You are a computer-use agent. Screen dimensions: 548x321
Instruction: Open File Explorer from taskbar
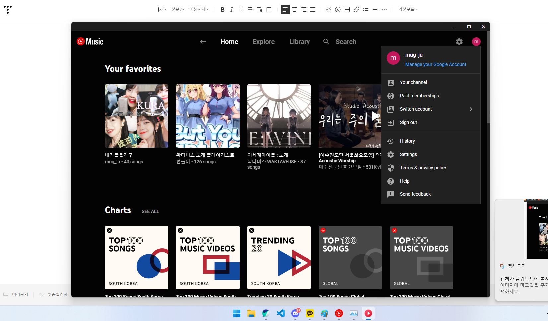(251, 313)
